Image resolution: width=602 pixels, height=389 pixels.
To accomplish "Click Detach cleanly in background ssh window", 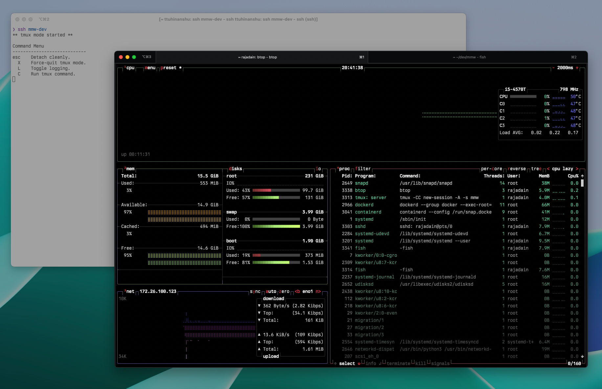I will pyautogui.click(x=50, y=57).
